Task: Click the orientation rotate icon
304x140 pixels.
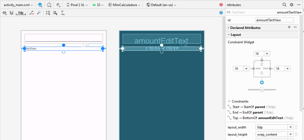Action: click(x=49, y=5)
